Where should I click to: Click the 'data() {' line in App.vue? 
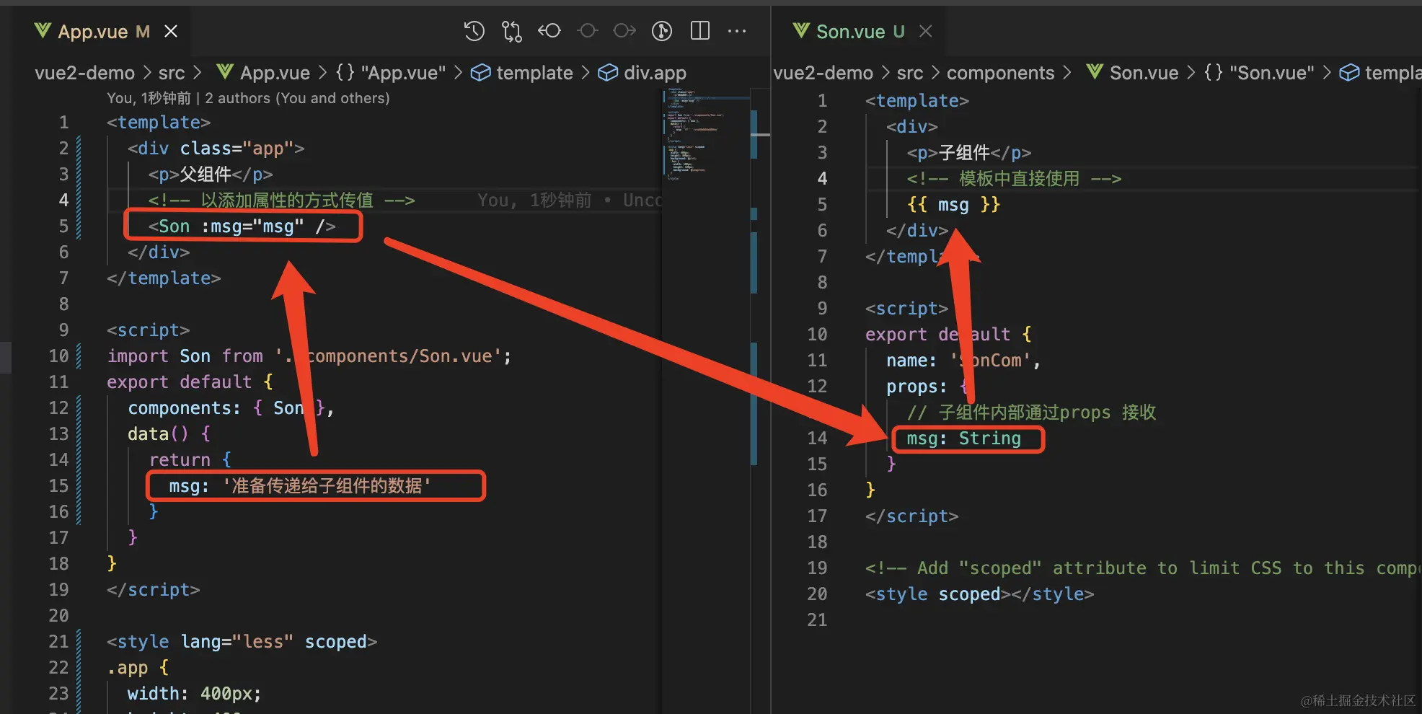coord(169,434)
